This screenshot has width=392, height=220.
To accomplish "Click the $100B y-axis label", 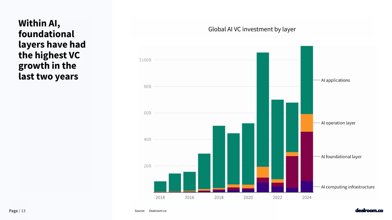I will click(145, 60).
